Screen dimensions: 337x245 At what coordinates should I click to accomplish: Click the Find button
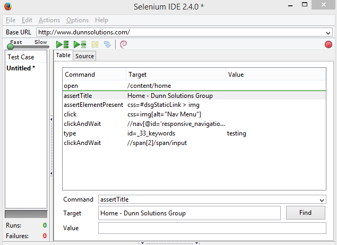tap(305, 213)
